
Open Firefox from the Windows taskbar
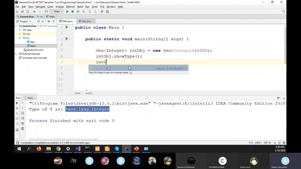[39, 149]
